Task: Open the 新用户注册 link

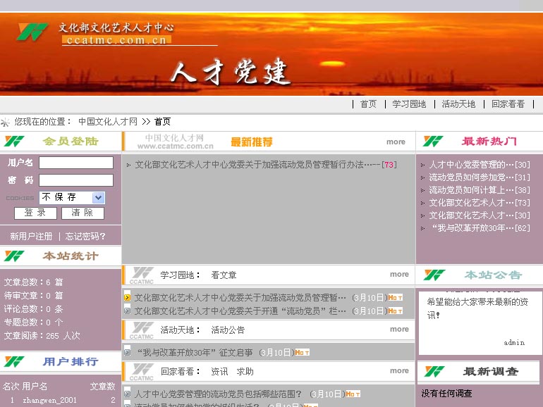Action: 31,236
